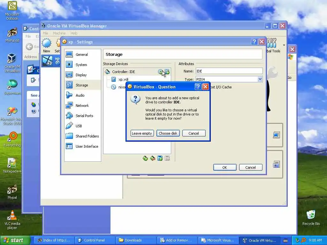327x245 pixels.
Task: Click New machine toolbar icon
Action: [46, 45]
